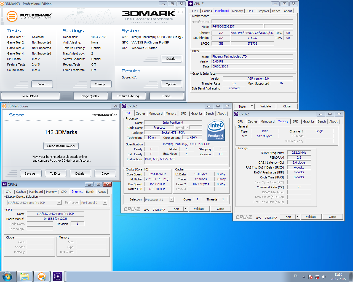
Task: Open the Windows Start orb
Action: click(7, 276)
